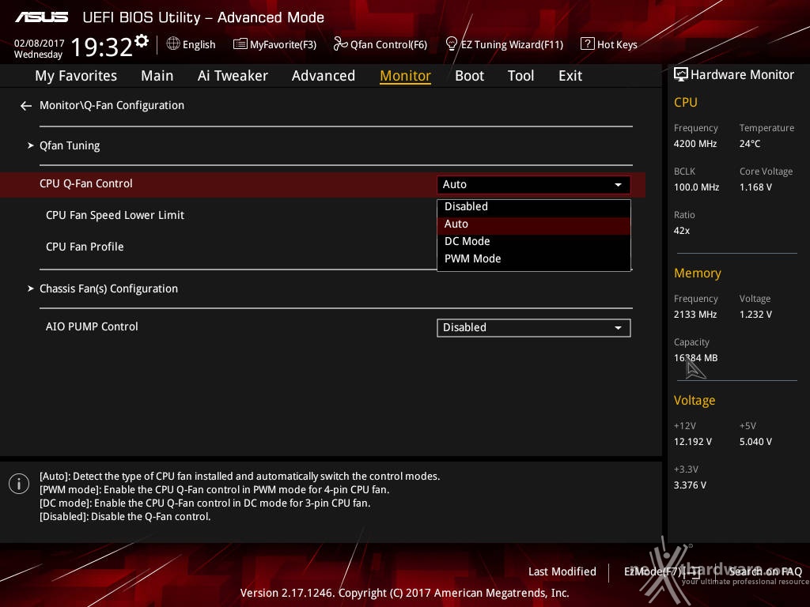The image size is (810, 607).
Task: Choose Disabled in the Q-Fan dropdown list
Action: point(533,206)
